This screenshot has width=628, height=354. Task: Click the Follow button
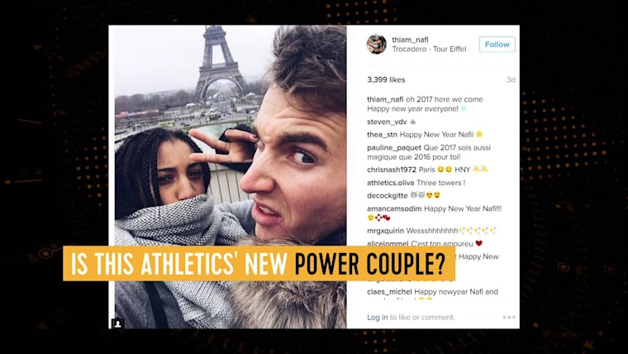point(497,45)
